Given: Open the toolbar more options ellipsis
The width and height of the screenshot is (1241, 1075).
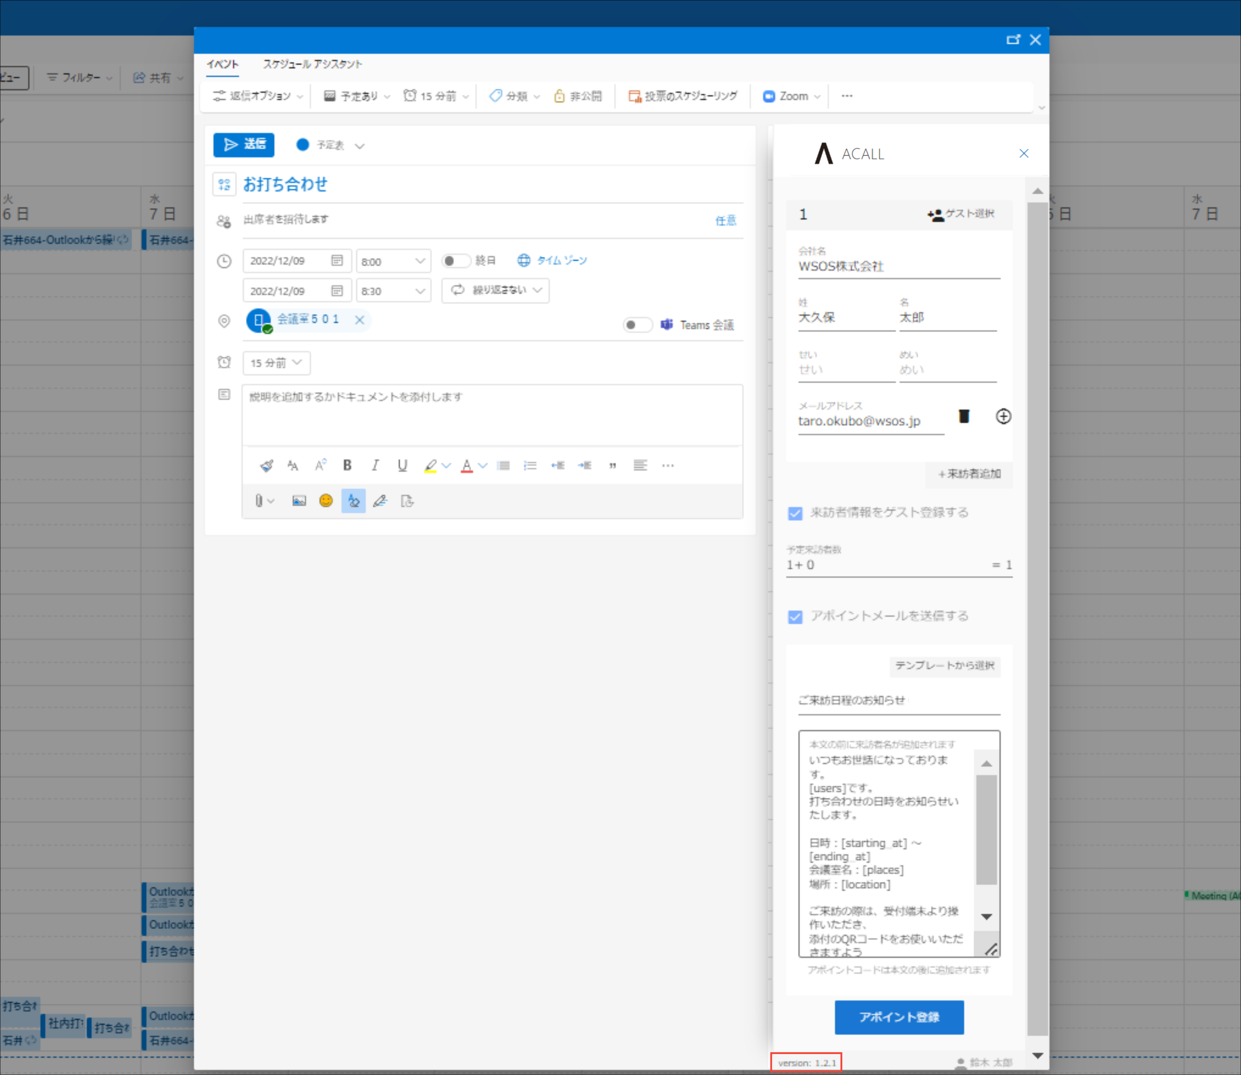Looking at the screenshot, I should click(847, 96).
